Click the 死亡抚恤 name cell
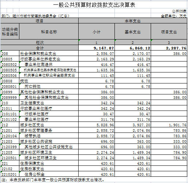 coord(49,86)
